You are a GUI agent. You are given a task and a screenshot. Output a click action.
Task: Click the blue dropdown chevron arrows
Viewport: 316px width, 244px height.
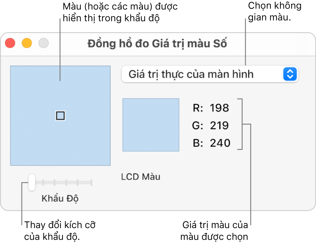click(x=290, y=74)
